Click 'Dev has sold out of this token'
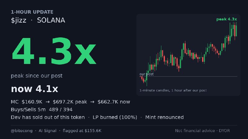 48,117
